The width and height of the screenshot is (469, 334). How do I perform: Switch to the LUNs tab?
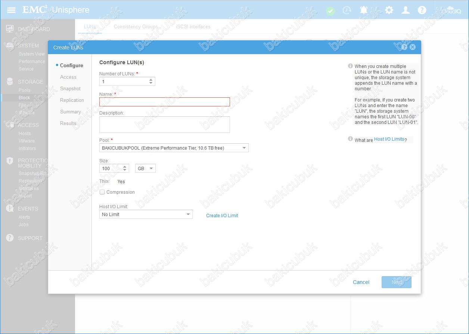pyautogui.click(x=90, y=27)
